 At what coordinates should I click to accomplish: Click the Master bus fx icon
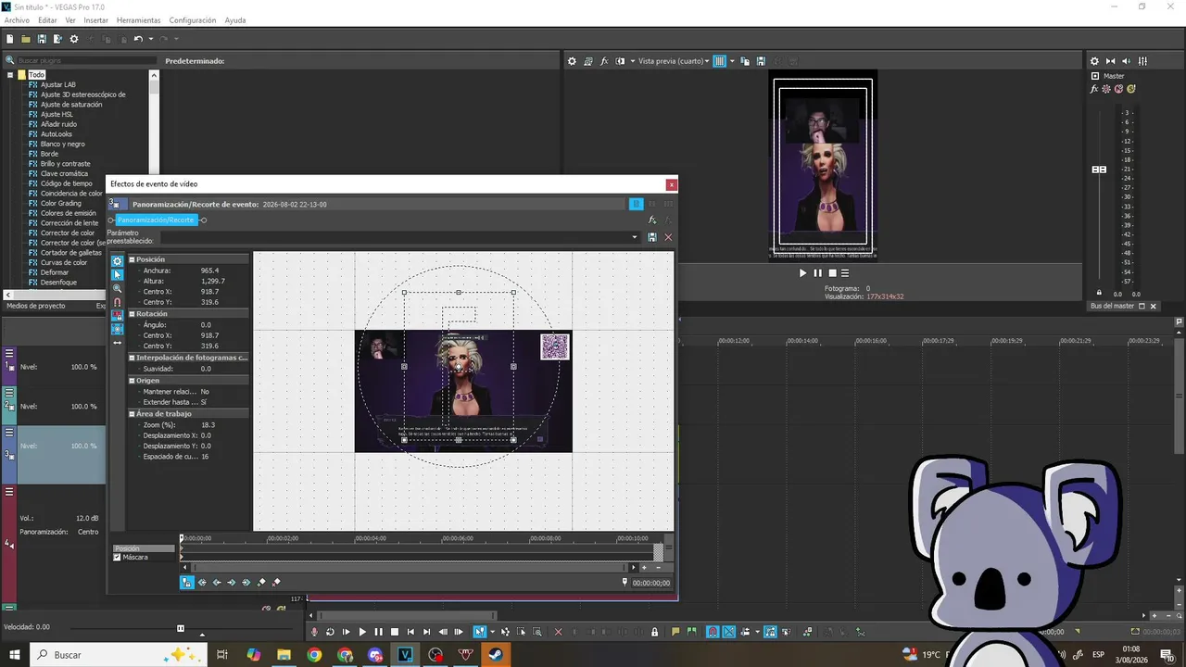(x=1094, y=89)
